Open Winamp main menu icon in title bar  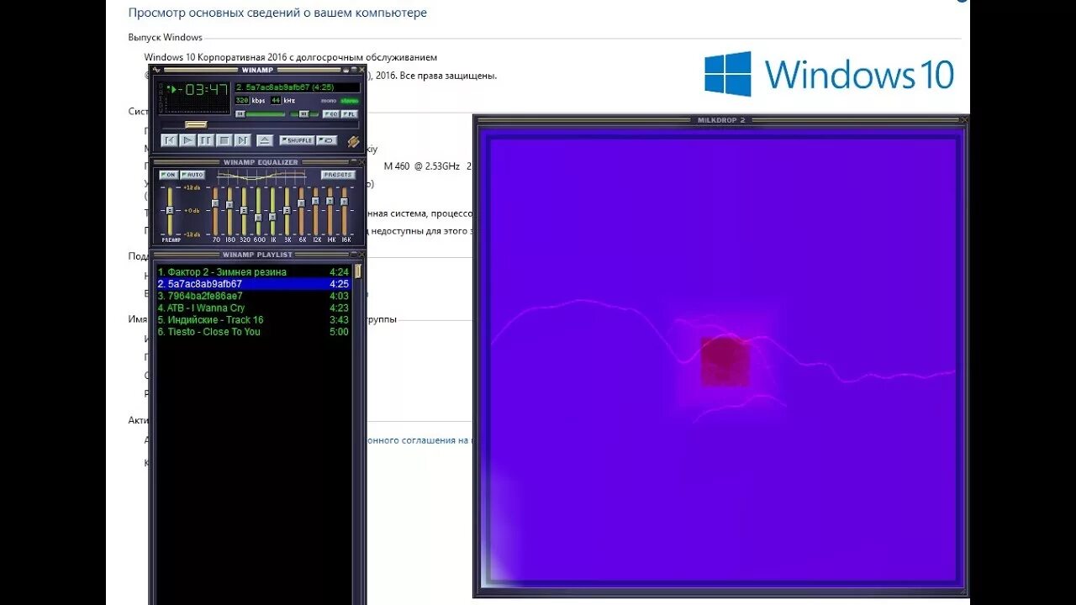pos(156,69)
